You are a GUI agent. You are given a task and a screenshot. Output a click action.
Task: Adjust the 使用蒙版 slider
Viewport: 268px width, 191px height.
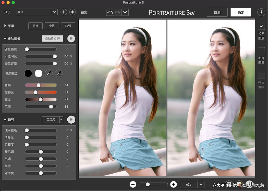[41, 130]
